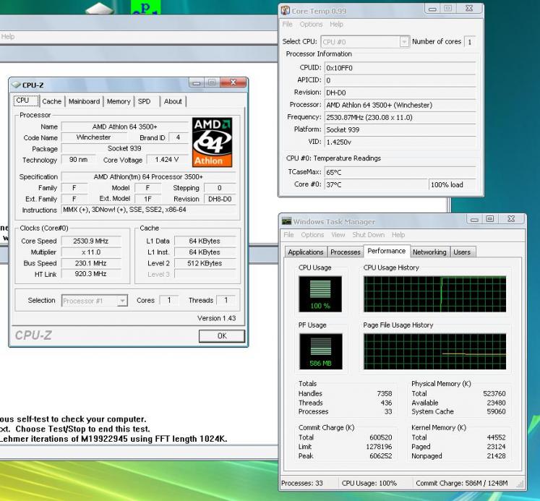Click the Core Temp title bar icon
This screenshot has height=501, width=540.
click(x=285, y=10)
